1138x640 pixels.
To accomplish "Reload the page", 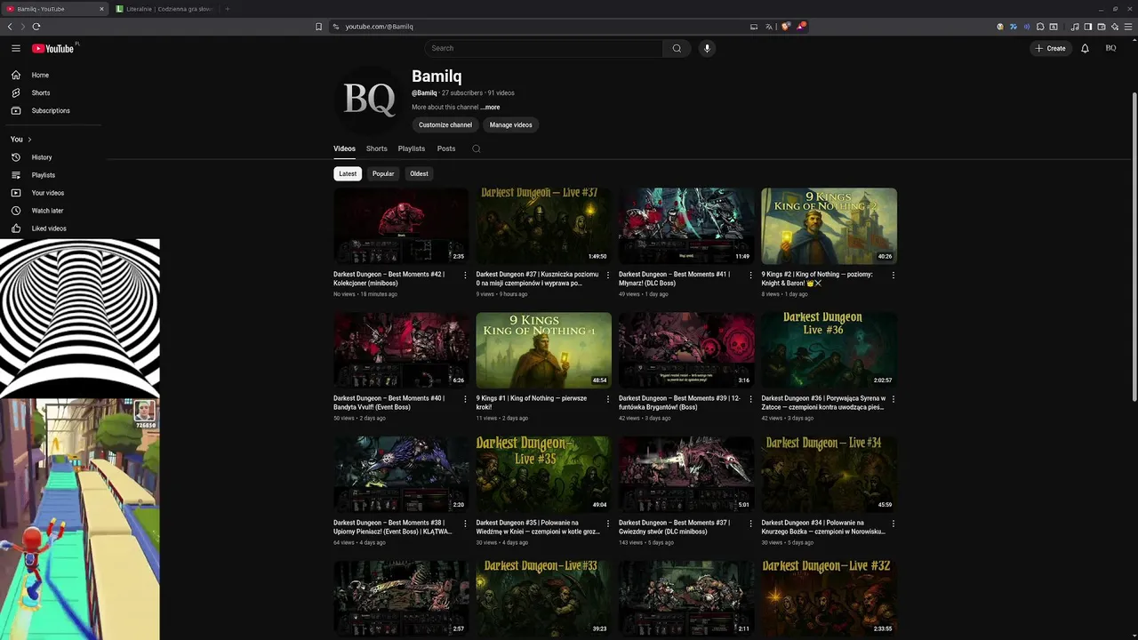I will pos(36,27).
